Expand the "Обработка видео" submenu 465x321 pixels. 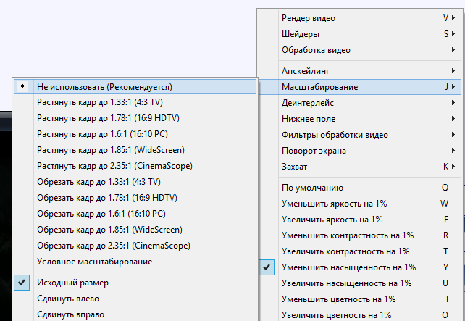(x=316, y=50)
